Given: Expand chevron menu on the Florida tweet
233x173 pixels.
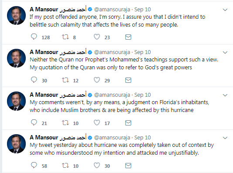Looking at the screenshot, I should coord(225,95).
